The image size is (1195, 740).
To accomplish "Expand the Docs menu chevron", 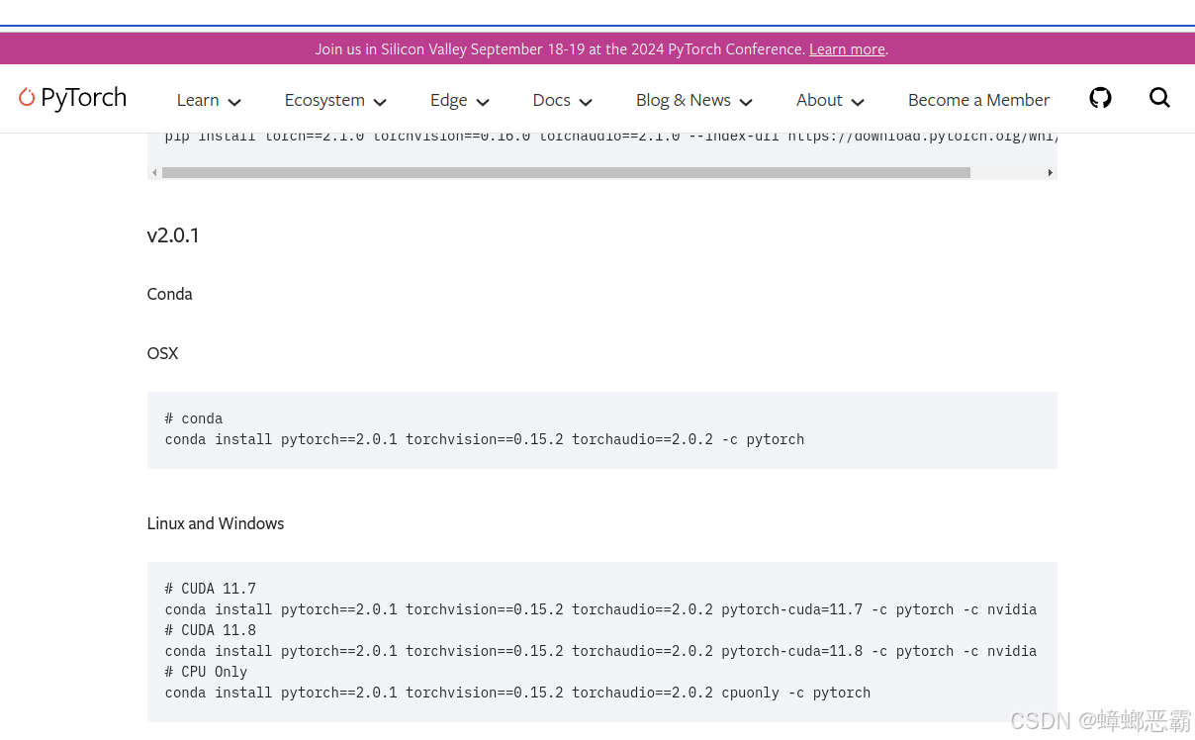I will [586, 102].
